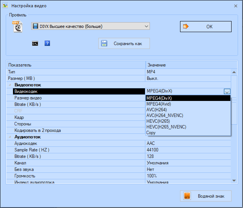243x208 pixels.
Task: Pick HEVC(H265_NVENC) codec option
Action: coord(188,127)
